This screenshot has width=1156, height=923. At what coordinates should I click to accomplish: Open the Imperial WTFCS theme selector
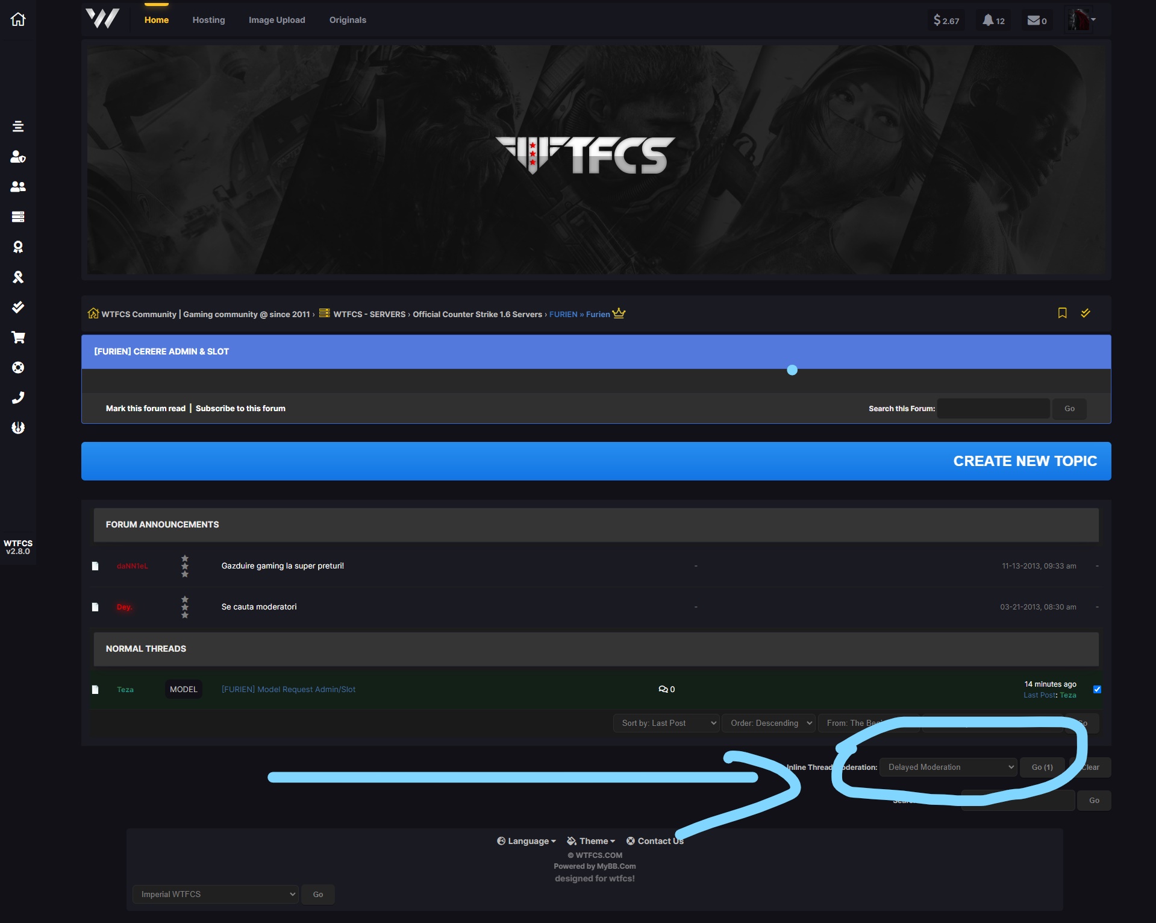[215, 894]
